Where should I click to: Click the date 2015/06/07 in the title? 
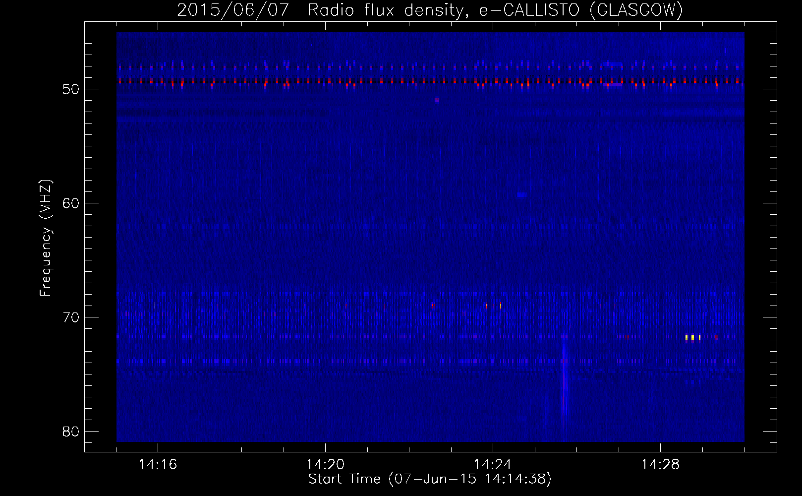pyautogui.click(x=232, y=10)
